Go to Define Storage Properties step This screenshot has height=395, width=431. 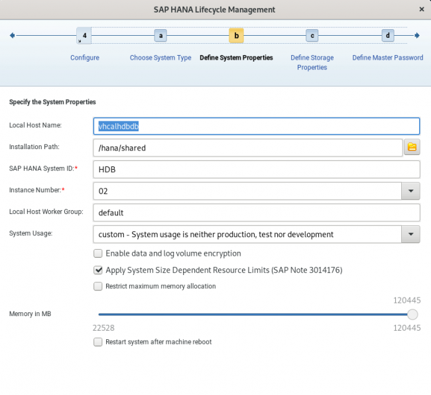point(312,62)
